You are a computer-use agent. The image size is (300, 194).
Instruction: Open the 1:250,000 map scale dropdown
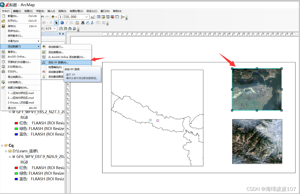tap(87, 17)
